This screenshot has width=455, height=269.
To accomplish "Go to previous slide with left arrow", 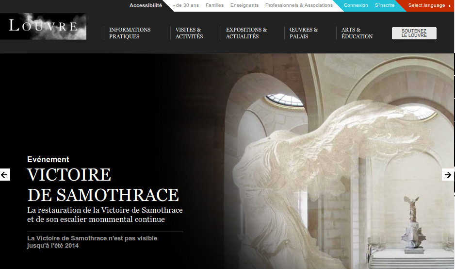I will pyautogui.click(x=5, y=175).
